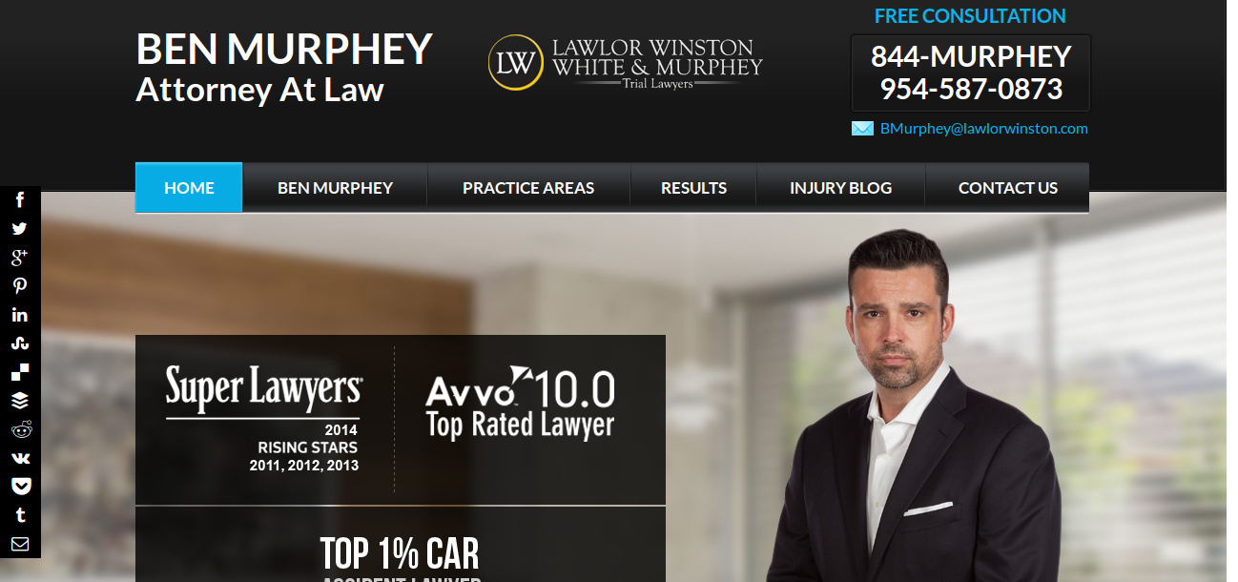Click the envelope email share icon
This screenshot has height=582, width=1238.
coord(20,544)
